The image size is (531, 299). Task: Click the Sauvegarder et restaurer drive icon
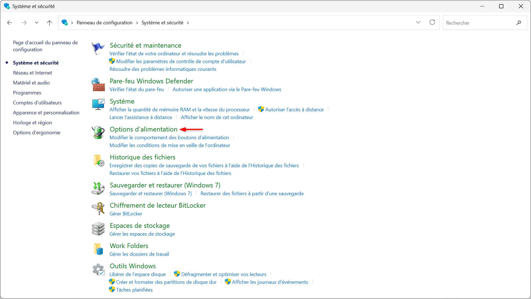tap(98, 188)
